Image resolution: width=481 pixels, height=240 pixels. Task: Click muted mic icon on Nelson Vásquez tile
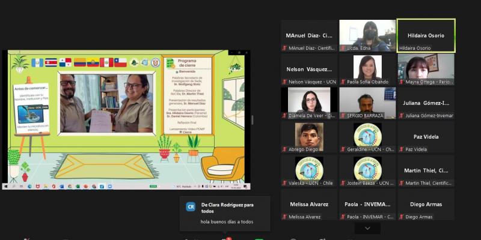285,82
